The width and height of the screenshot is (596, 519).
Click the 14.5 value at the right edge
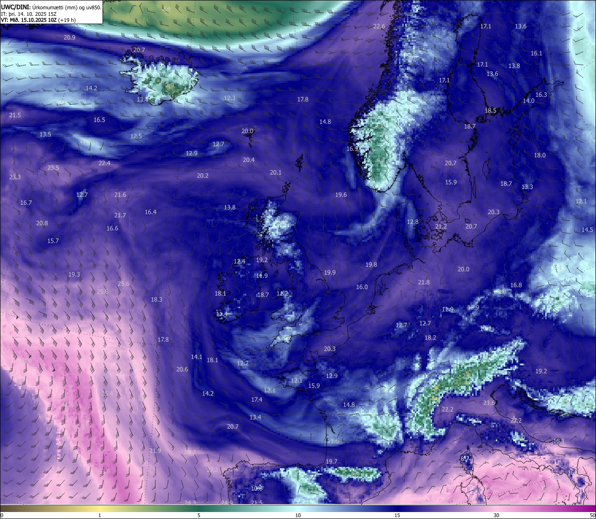[588, 230]
